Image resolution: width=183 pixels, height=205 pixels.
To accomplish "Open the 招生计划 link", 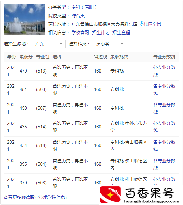I will click(101, 33).
